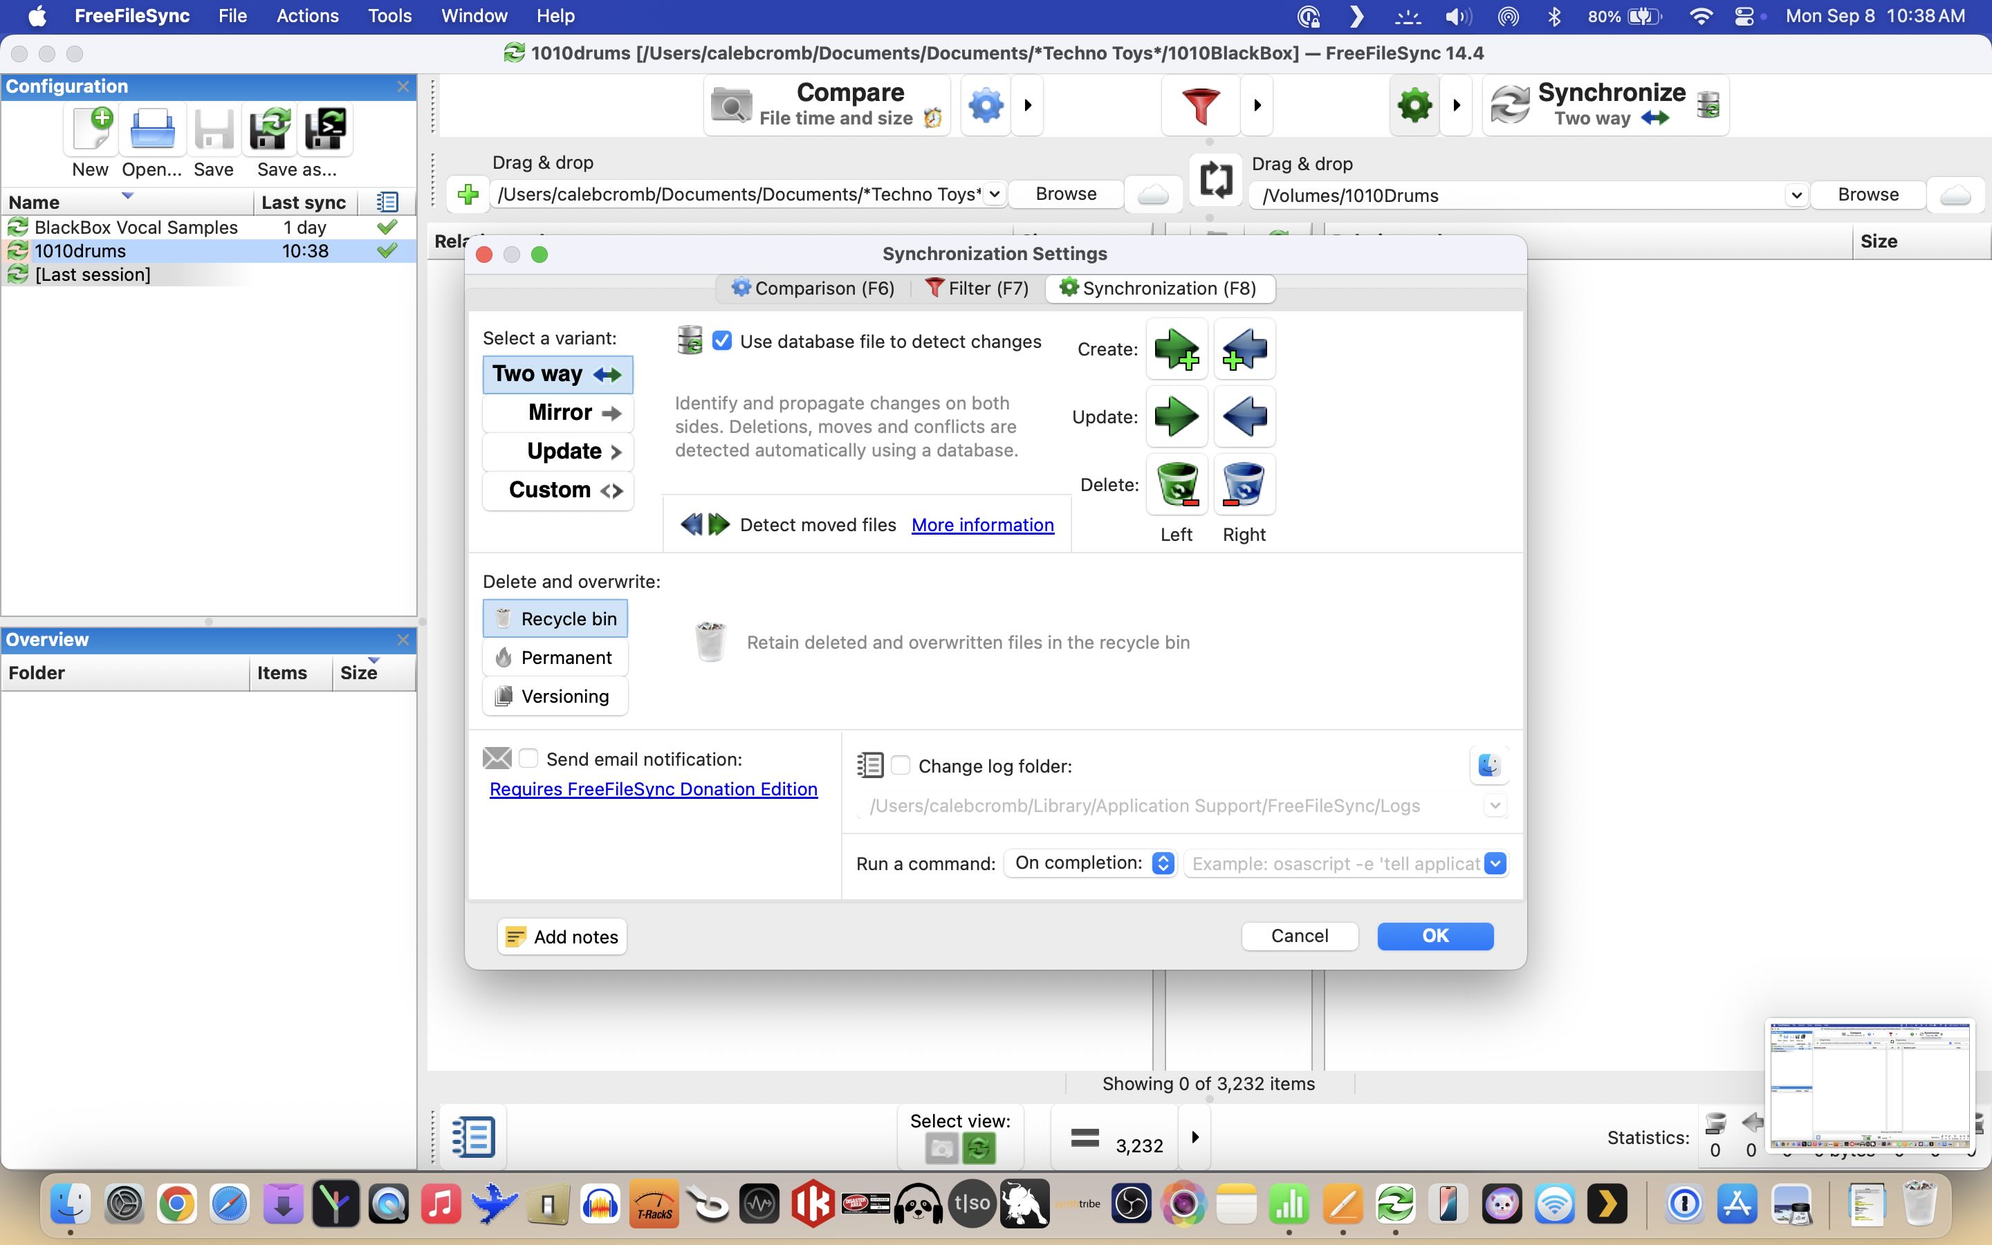Enable Send email notification checkbox

[528, 758]
